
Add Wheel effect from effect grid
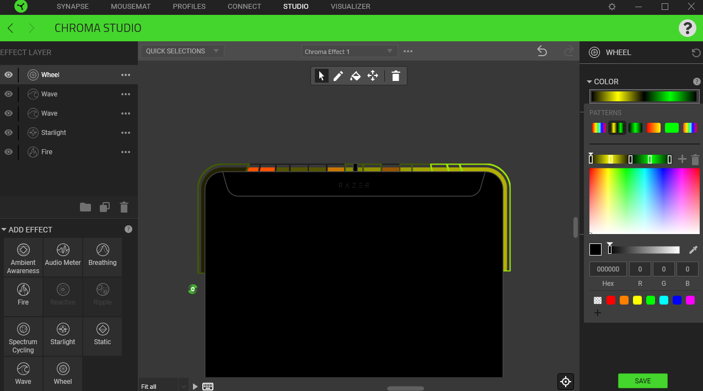point(63,374)
